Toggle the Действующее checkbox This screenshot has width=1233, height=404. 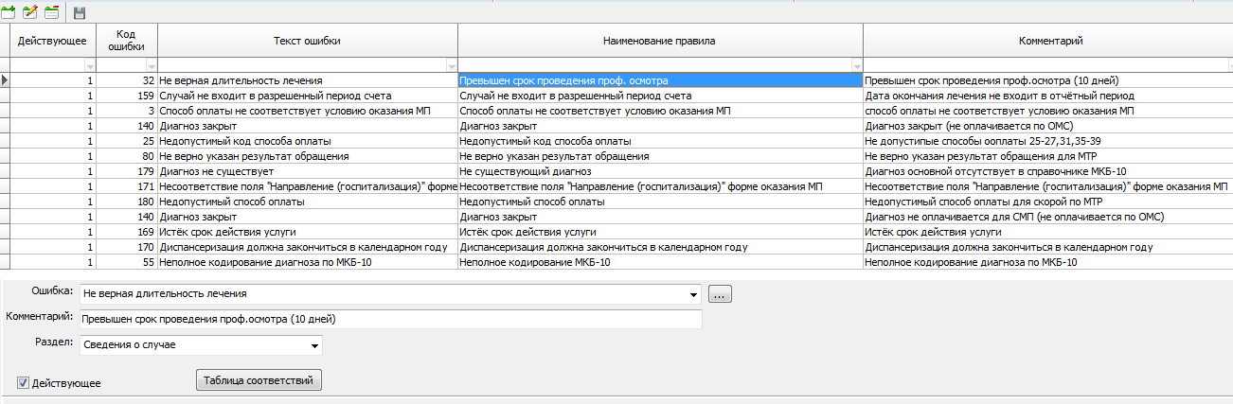[23, 382]
